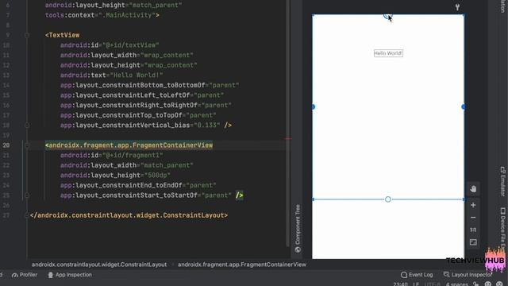The width and height of the screenshot is (508, 286).
Task: Set design zoom to 1:1
Action: pos(473,230)
